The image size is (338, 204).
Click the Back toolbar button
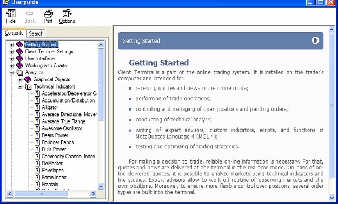(x=30, y=16)
